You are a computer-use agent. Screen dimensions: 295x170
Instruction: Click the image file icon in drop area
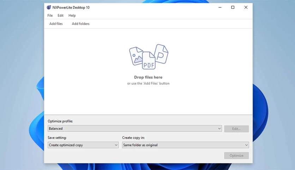coord(136,56)
